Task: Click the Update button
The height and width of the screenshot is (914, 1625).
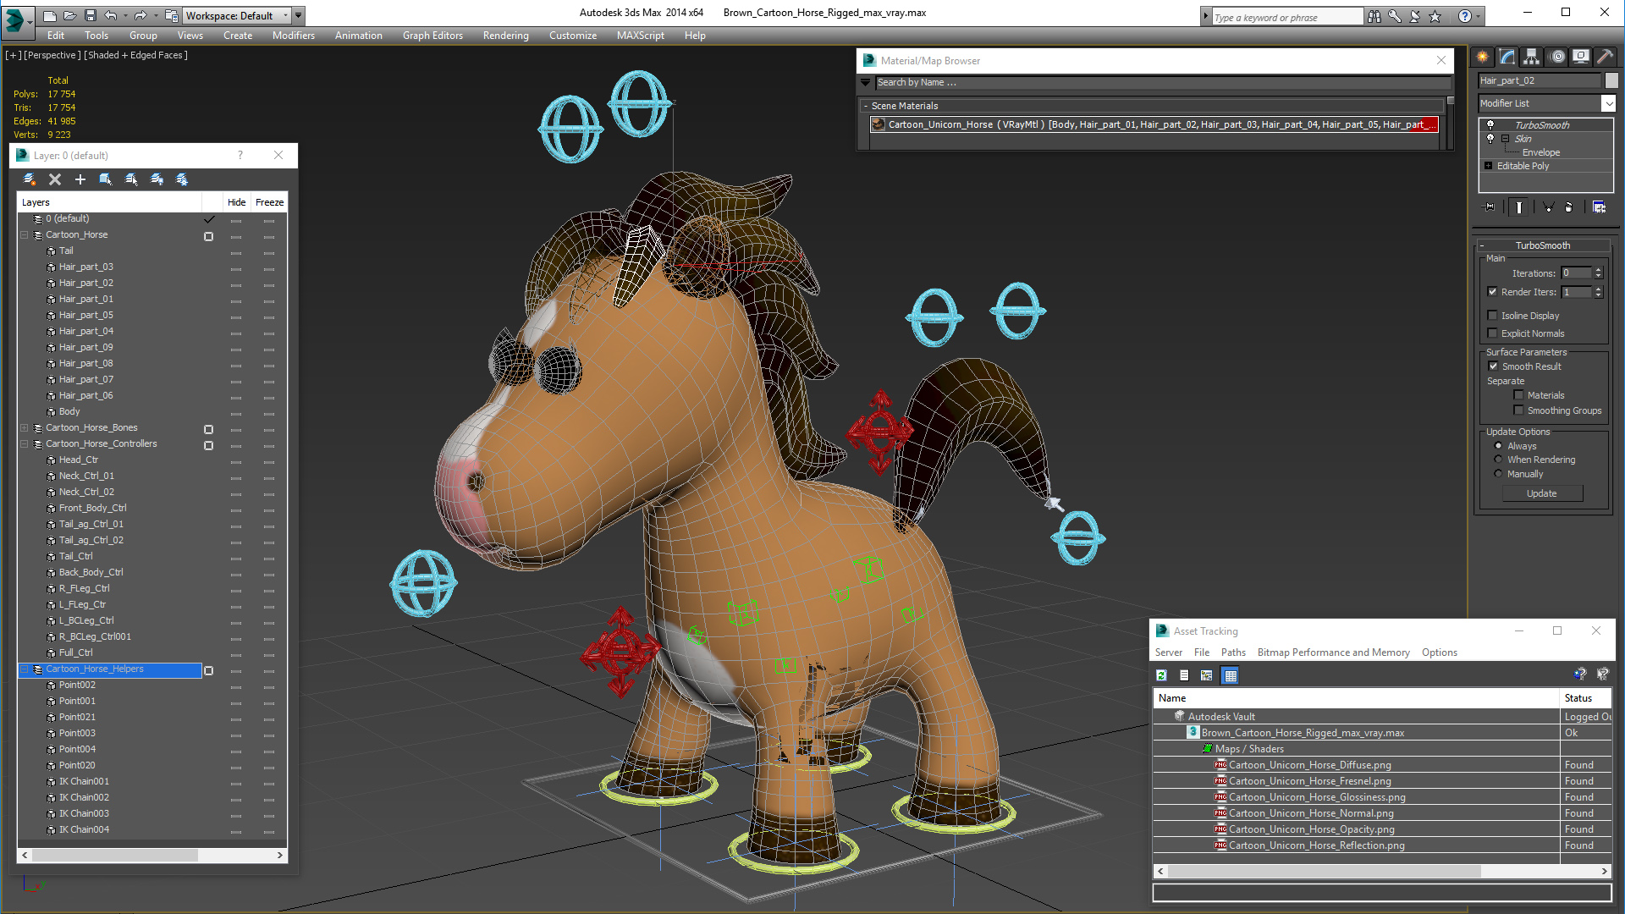Action: point(1541,493)
